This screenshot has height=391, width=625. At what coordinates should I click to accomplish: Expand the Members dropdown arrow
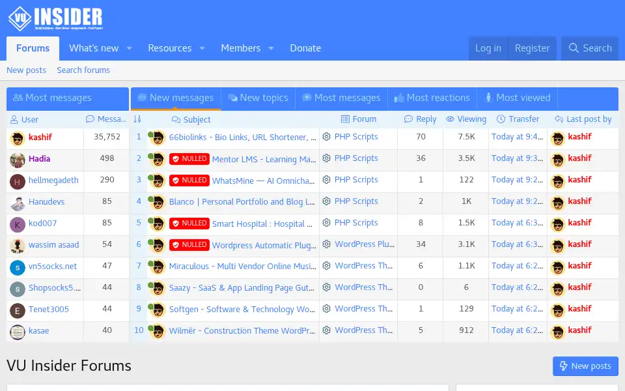pyautogui.click(x=271, y=48)
